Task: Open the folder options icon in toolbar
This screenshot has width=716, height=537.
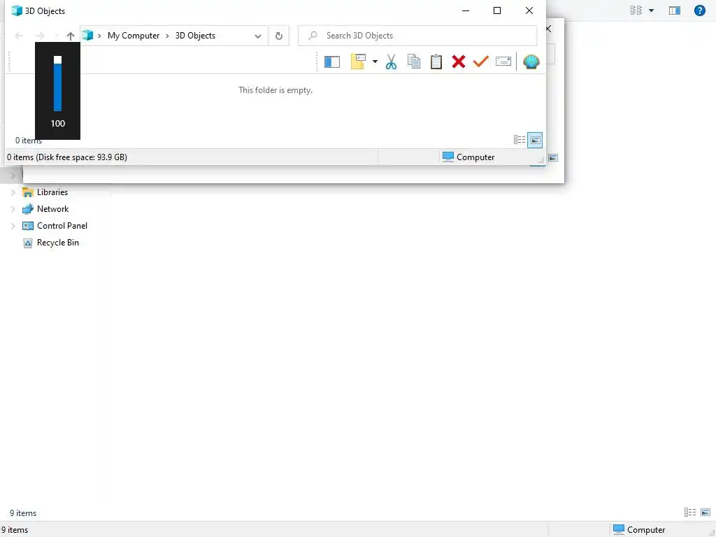Action: point(358,62)
